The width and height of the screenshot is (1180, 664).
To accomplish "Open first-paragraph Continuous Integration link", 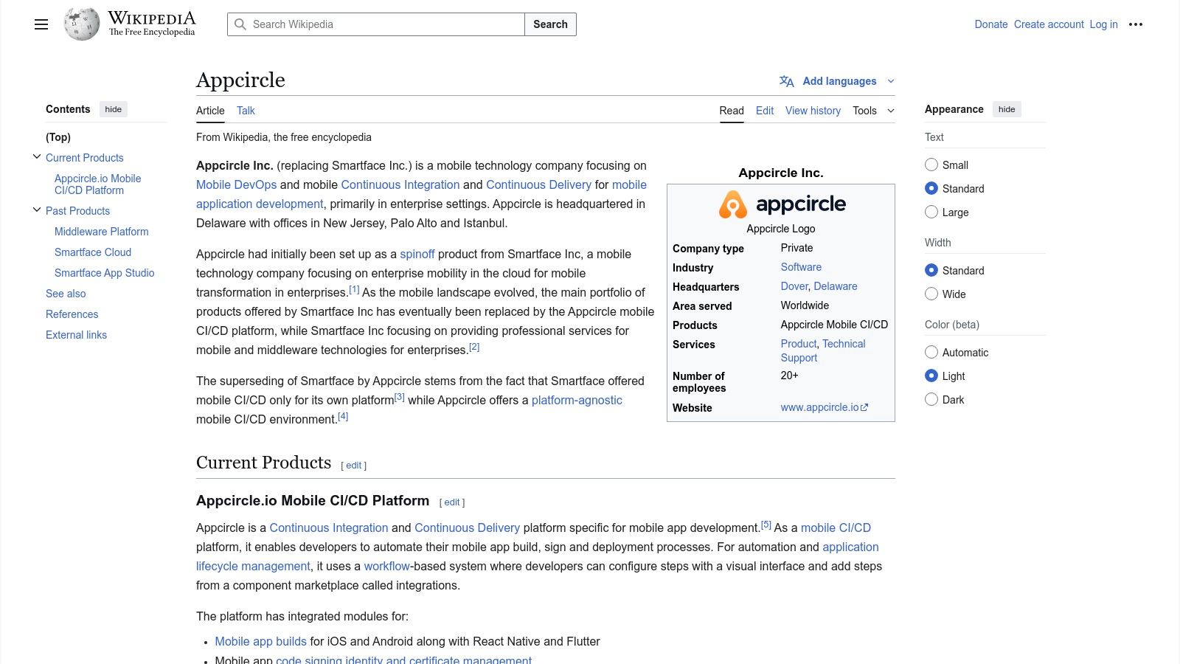I will click(x=400, y=184).
